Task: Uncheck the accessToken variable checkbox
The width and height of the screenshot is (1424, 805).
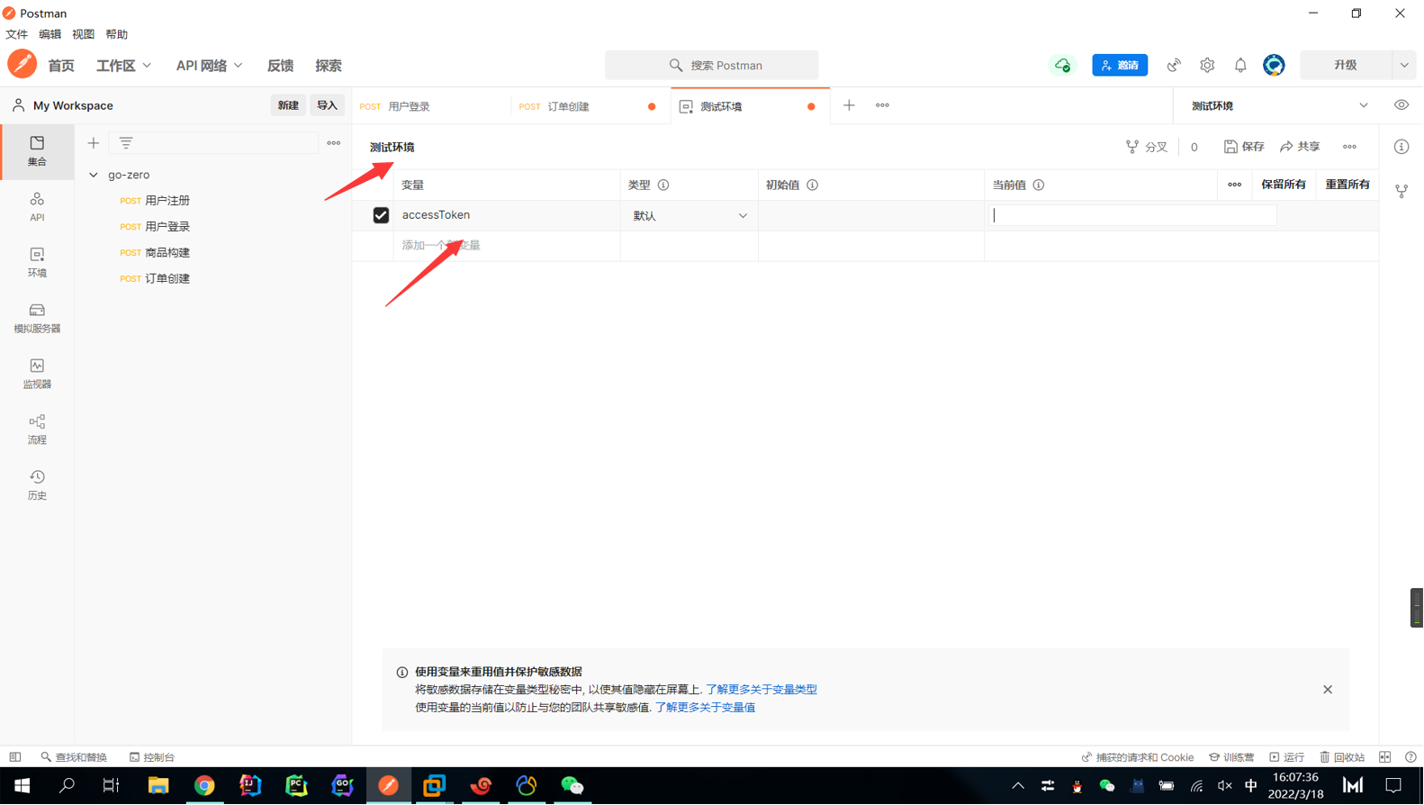Action: click(381, 215)
